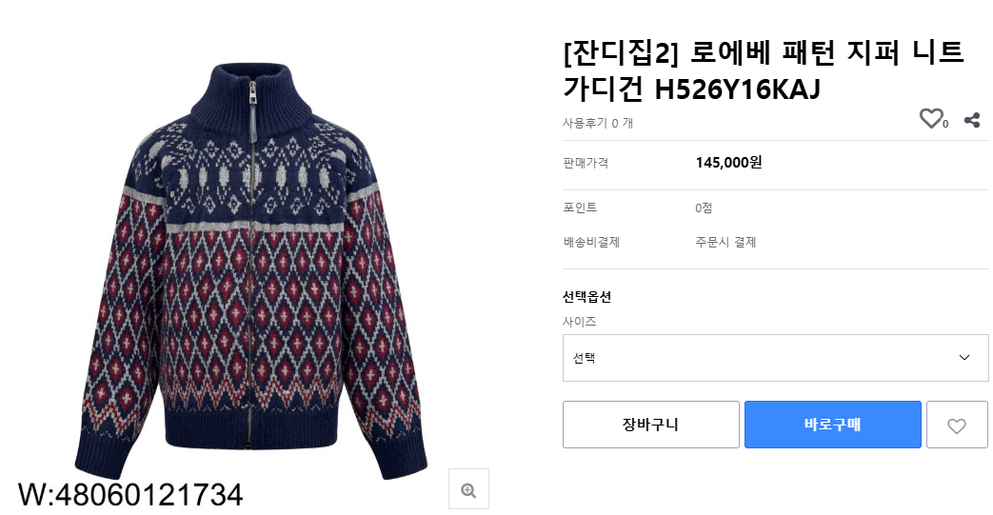The height and width of the screenshot is (515, 993).
Task: Click the share icon near the title
Action: (x=972, y=120)
